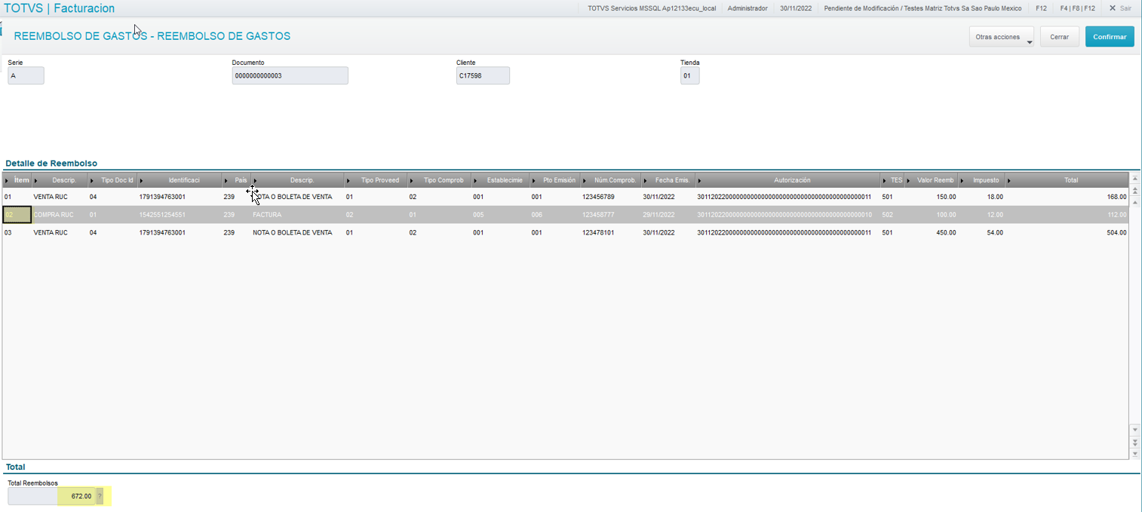Click the Núm.Comprob. column header arrow
The image size is (1142, 512).
click(x=585, y=180)
